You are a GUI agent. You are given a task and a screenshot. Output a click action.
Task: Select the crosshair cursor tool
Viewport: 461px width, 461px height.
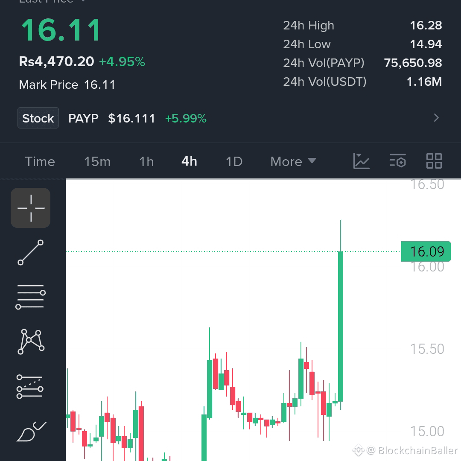click(31, 208)
